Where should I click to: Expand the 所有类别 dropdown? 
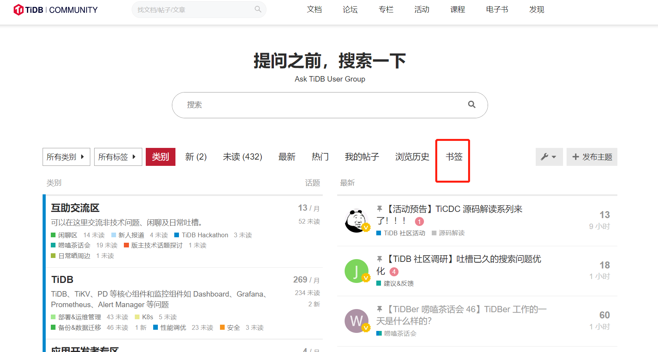[x=66, y=157]
